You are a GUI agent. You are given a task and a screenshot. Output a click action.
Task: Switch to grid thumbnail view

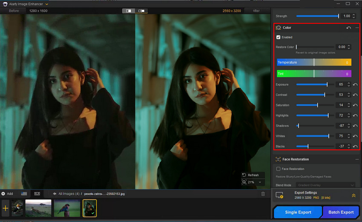pos(24,194)
